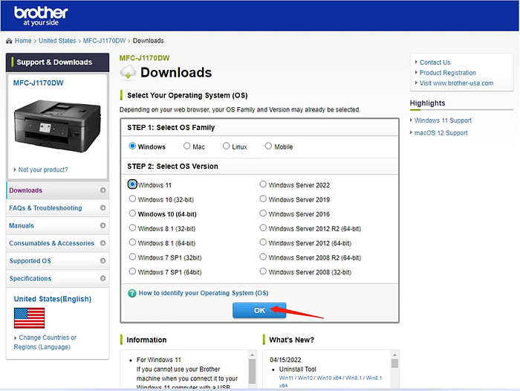Click the United States flag image
520x391 pixels.
29,317
